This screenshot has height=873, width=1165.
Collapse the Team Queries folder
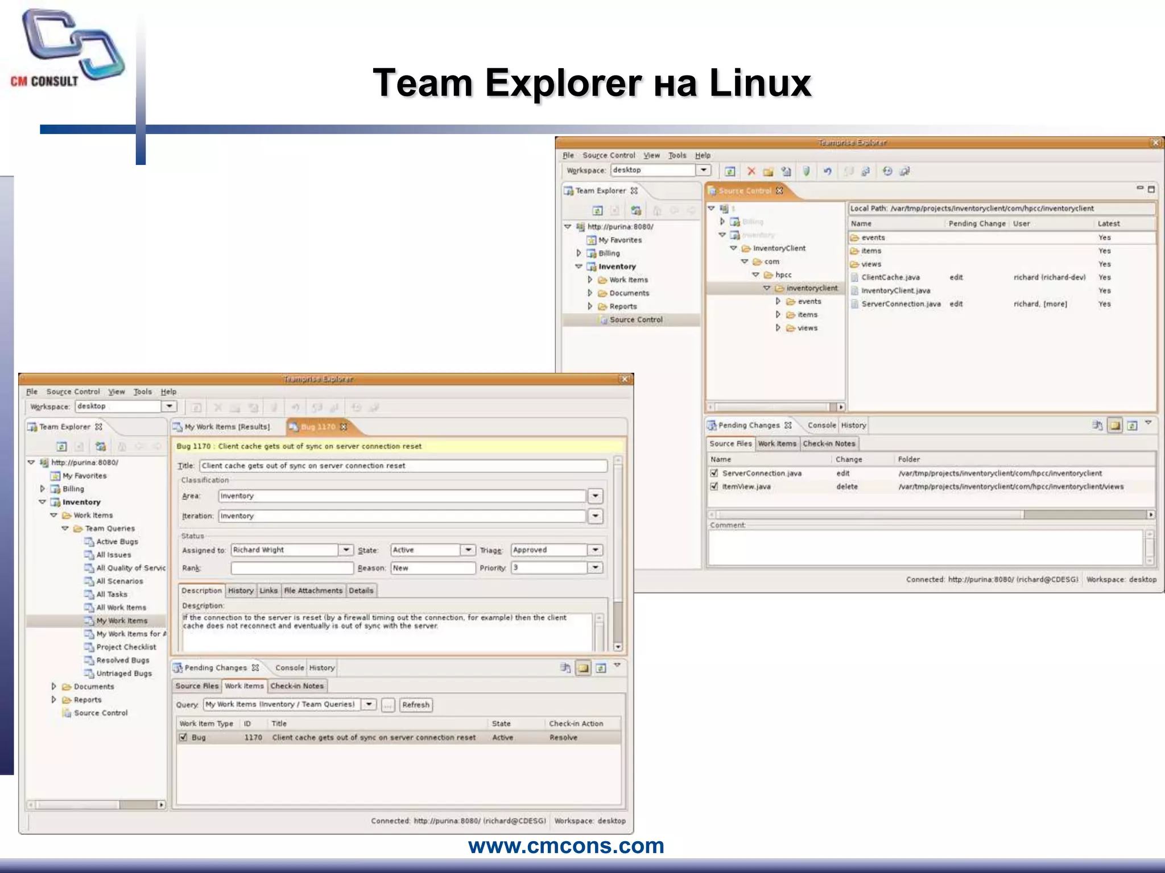[65, 529]
